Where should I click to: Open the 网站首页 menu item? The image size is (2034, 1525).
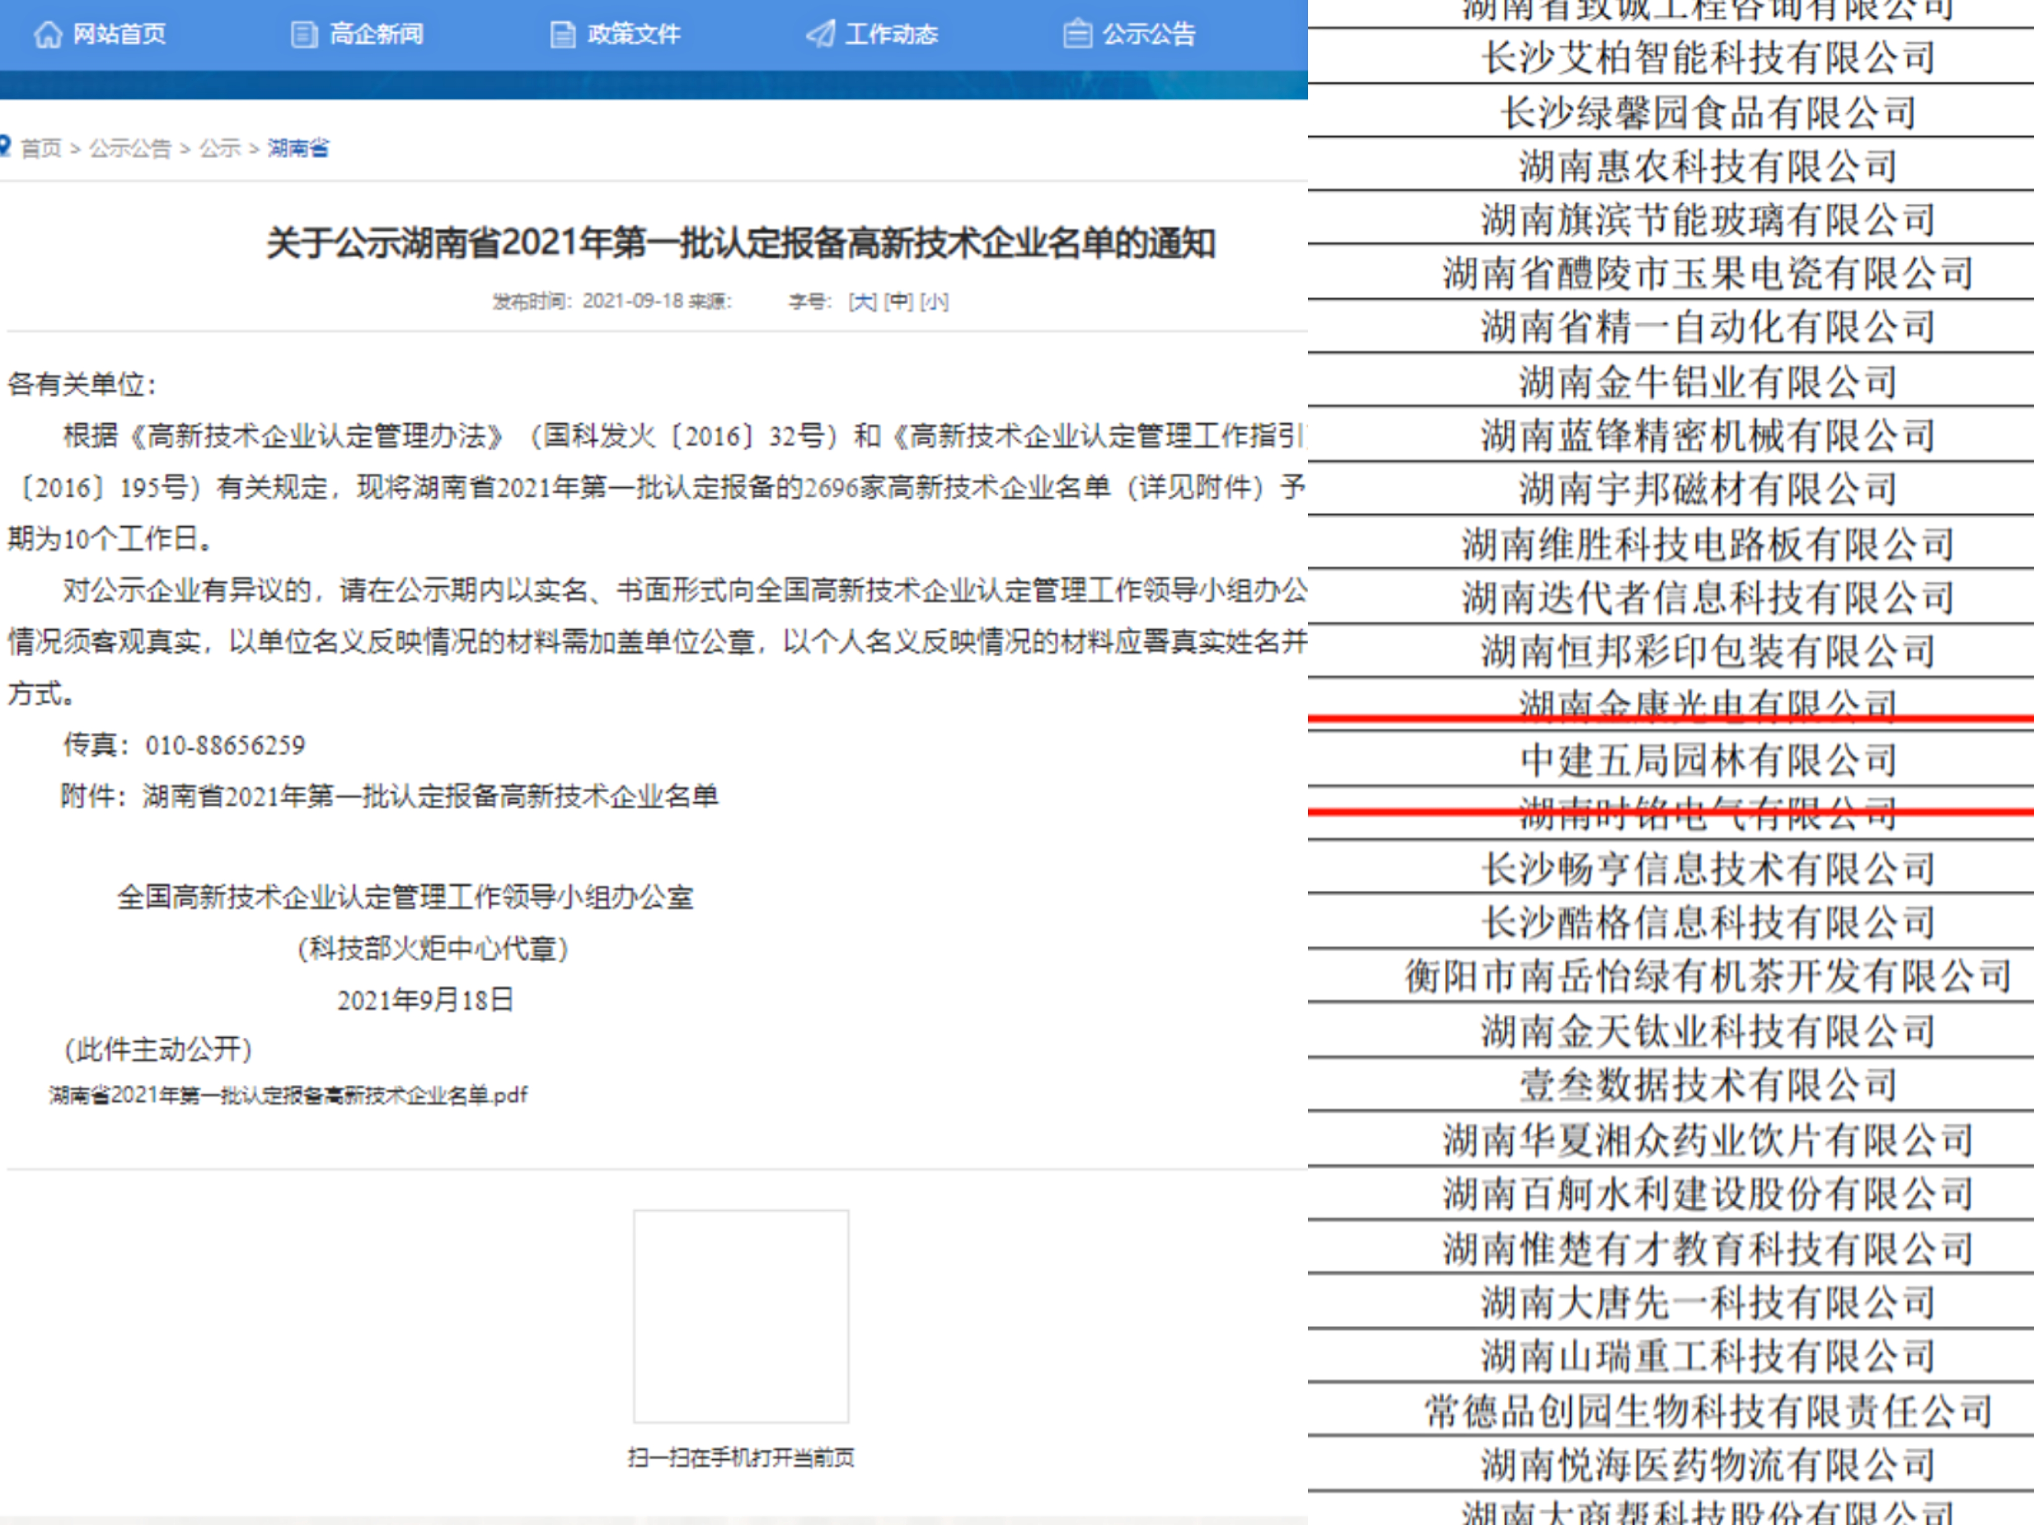click(x=120, y=35)
